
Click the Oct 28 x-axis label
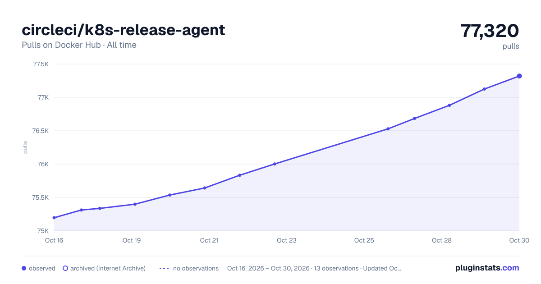click(x=442, y=240)
